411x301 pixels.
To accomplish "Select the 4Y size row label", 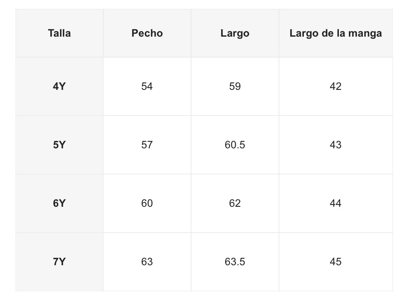I will point(59,86).
